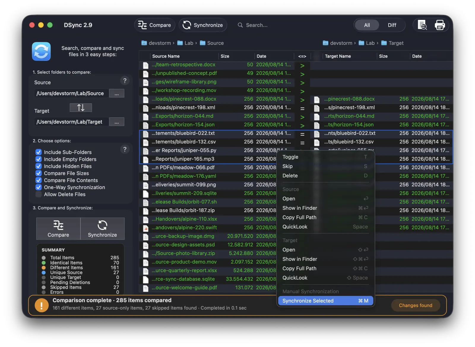Toggle Compare File Contents checkbox
The image size is (475, 347).
tap(39, 180)
